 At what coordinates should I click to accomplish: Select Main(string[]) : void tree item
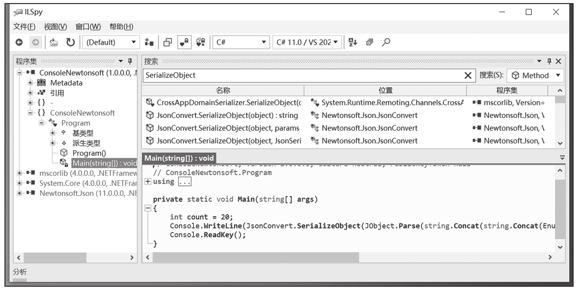click(104, 163)
